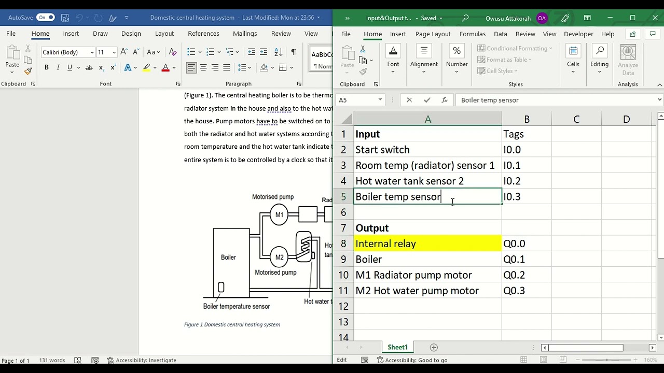Image resolution: width=664 pixels, height=373 pixels.
Task: Cancel formula bar entry in Excel
Action: click(409, 100)
